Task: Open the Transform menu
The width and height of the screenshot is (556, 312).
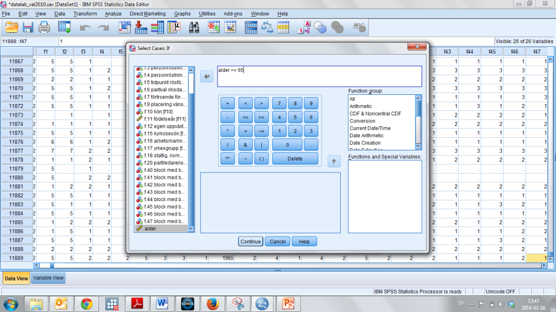Action: click(85, 14)
